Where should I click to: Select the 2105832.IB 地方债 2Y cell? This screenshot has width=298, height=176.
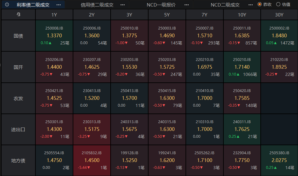tap(92, 160)
